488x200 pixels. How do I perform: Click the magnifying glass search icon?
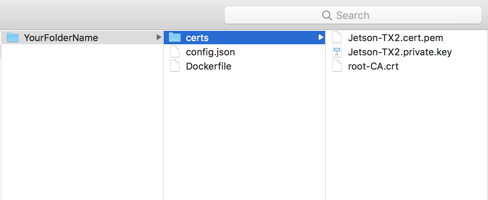327,15
